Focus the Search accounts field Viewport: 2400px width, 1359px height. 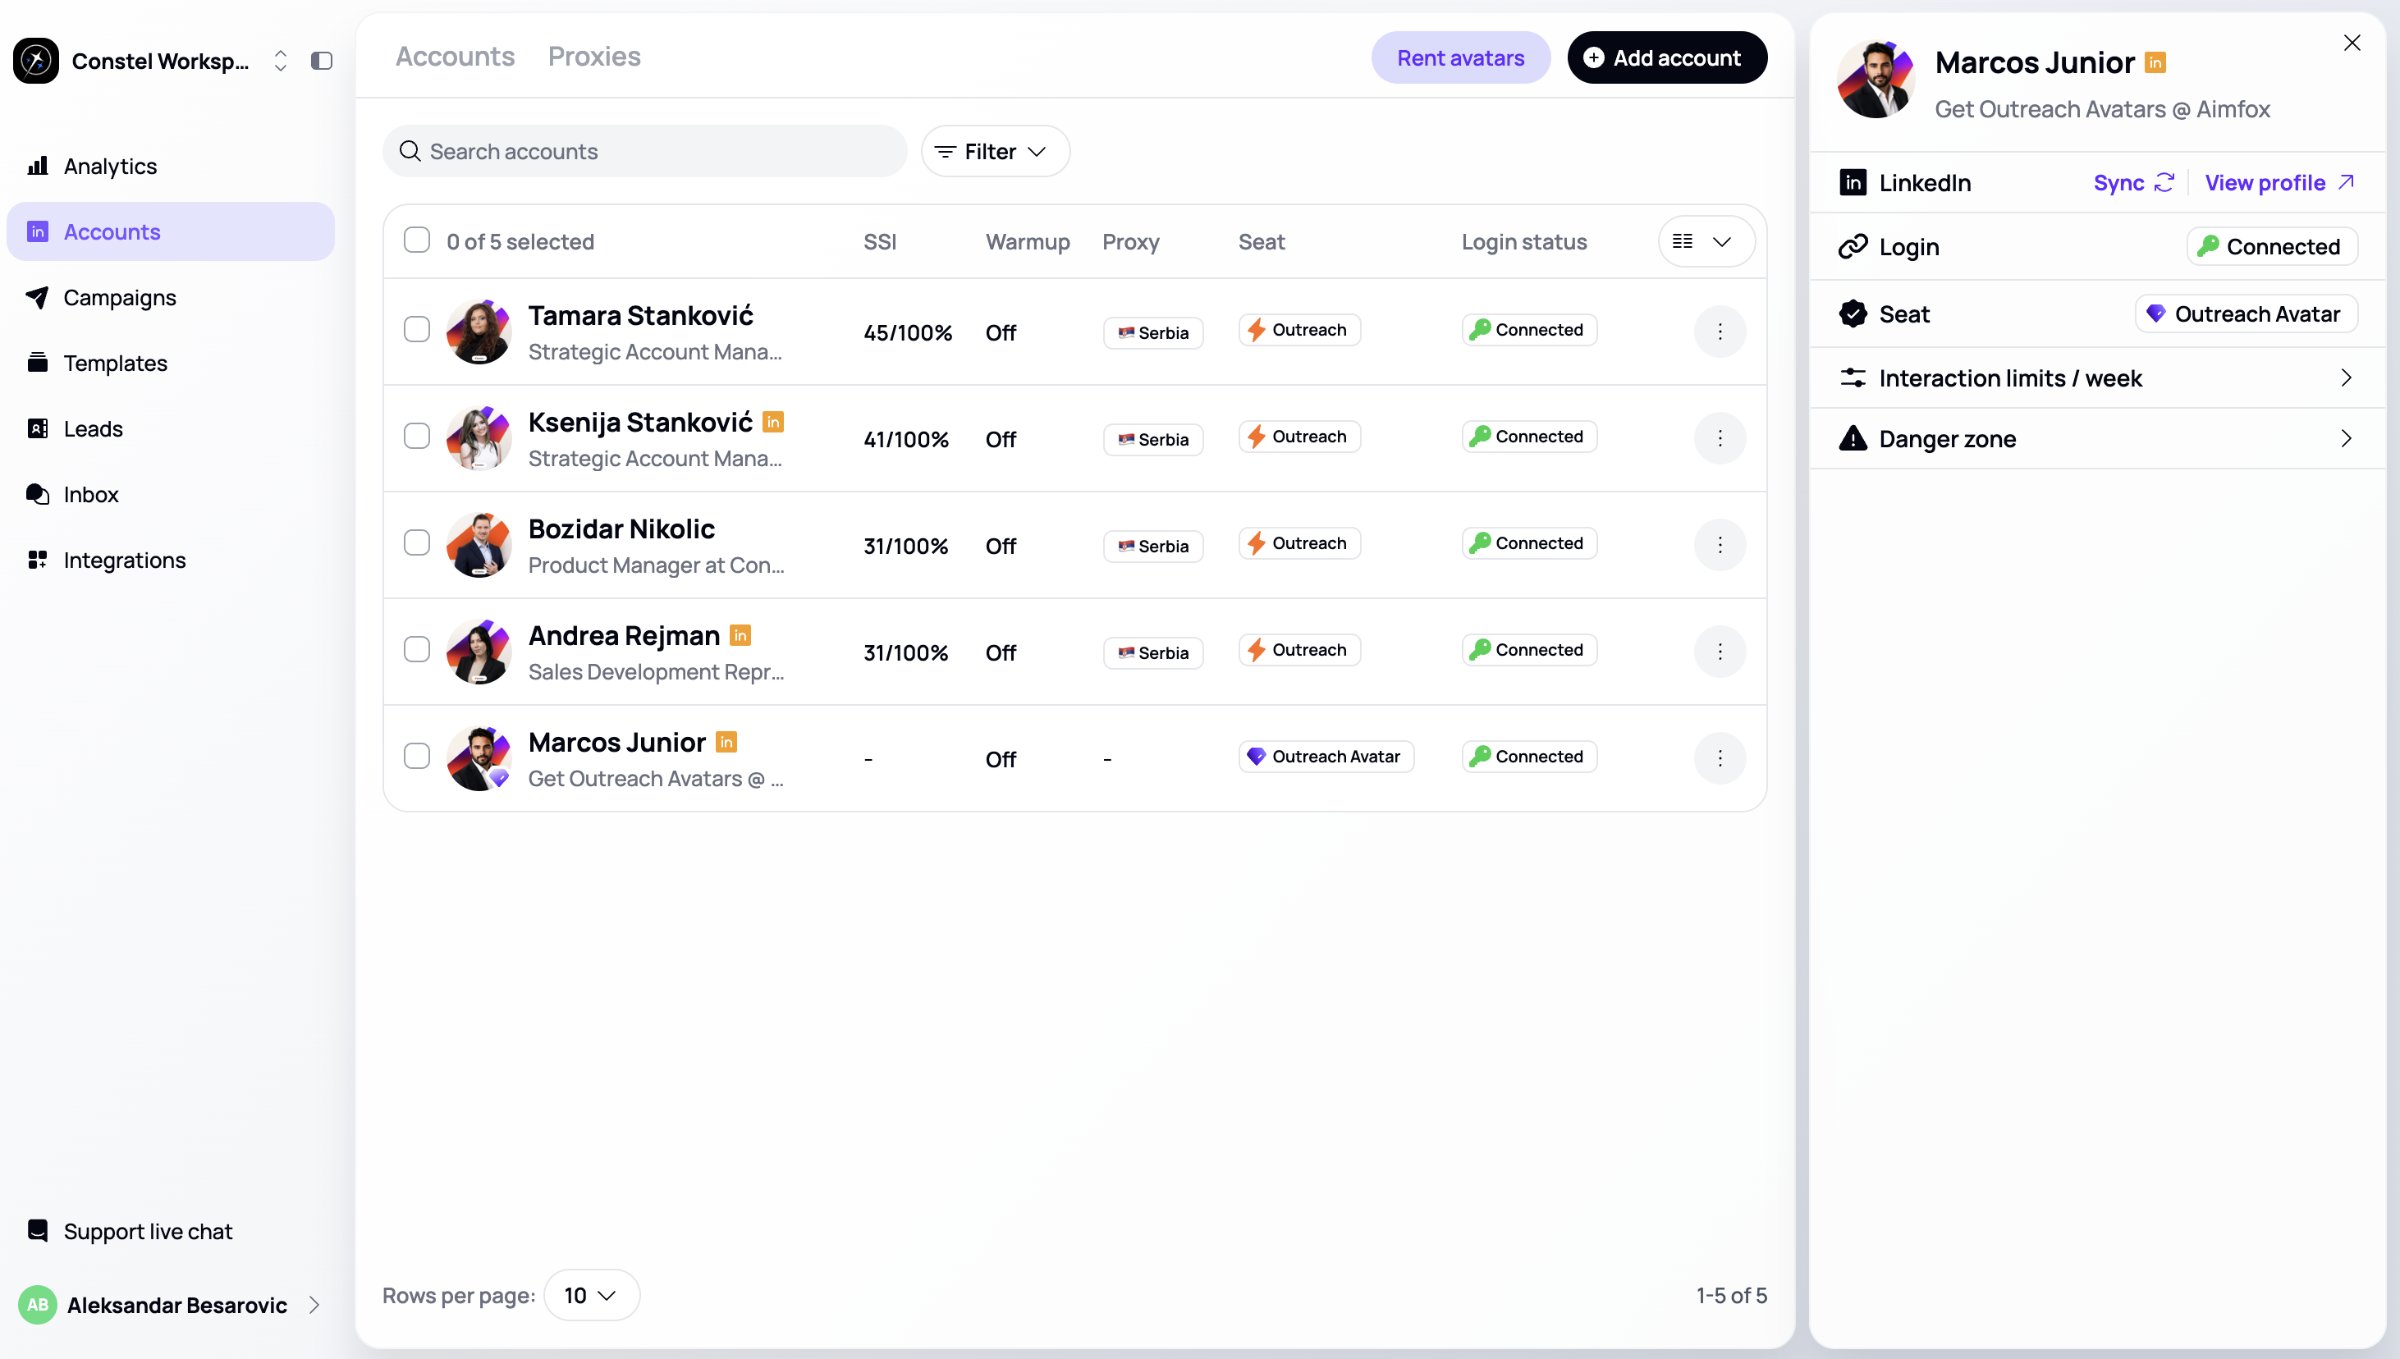click(644, 151)
